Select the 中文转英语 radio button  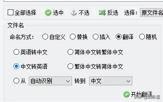[16, 67]
